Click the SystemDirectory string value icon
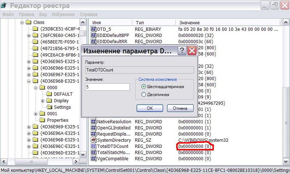This screenshot has height=174, width=290. tap(94, 140)
